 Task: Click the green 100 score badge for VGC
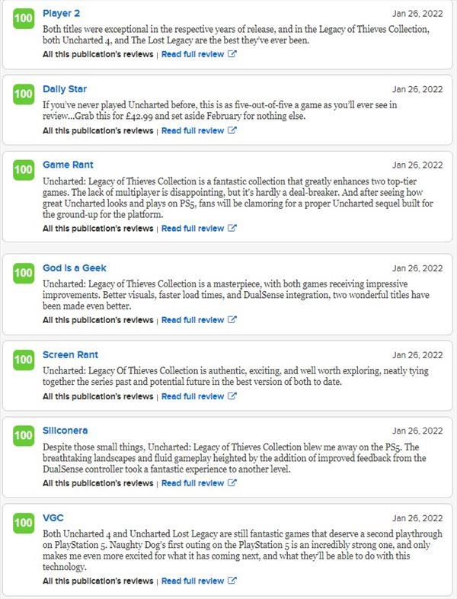pos(24,523)
